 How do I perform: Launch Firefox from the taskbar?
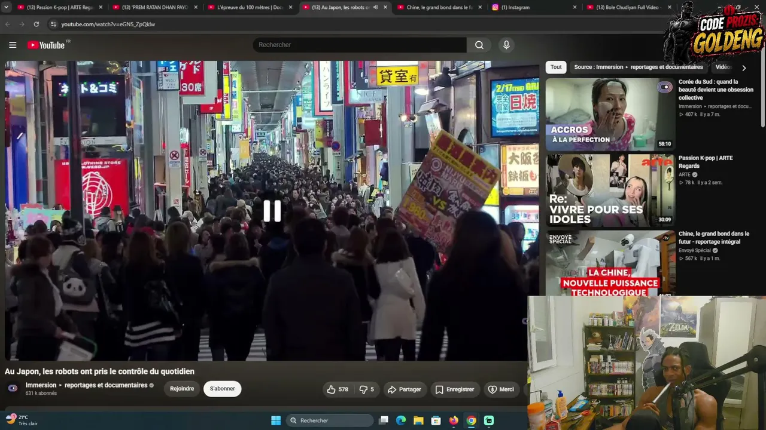[x=454, y=420]
